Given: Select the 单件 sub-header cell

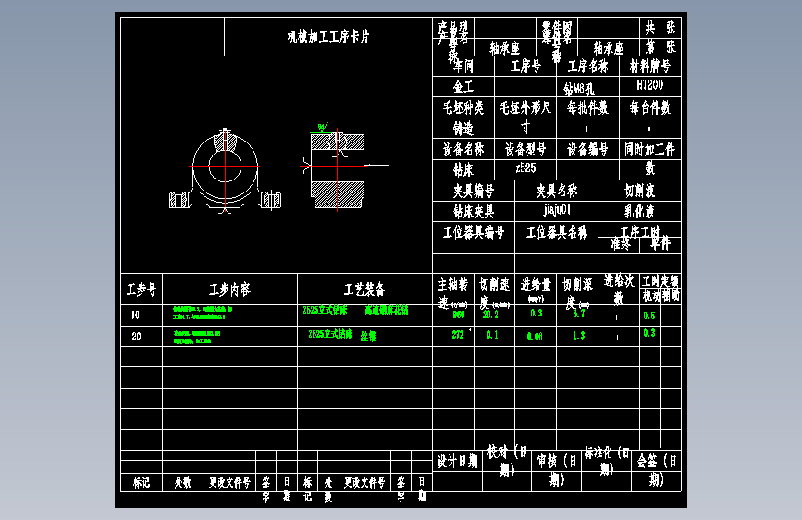Looking at the screenshot, I should (660, 244).
